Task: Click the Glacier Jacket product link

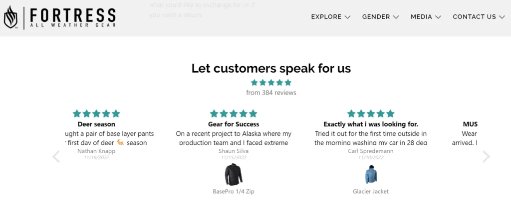Action: pyautogui.click(x=371, y=192)
